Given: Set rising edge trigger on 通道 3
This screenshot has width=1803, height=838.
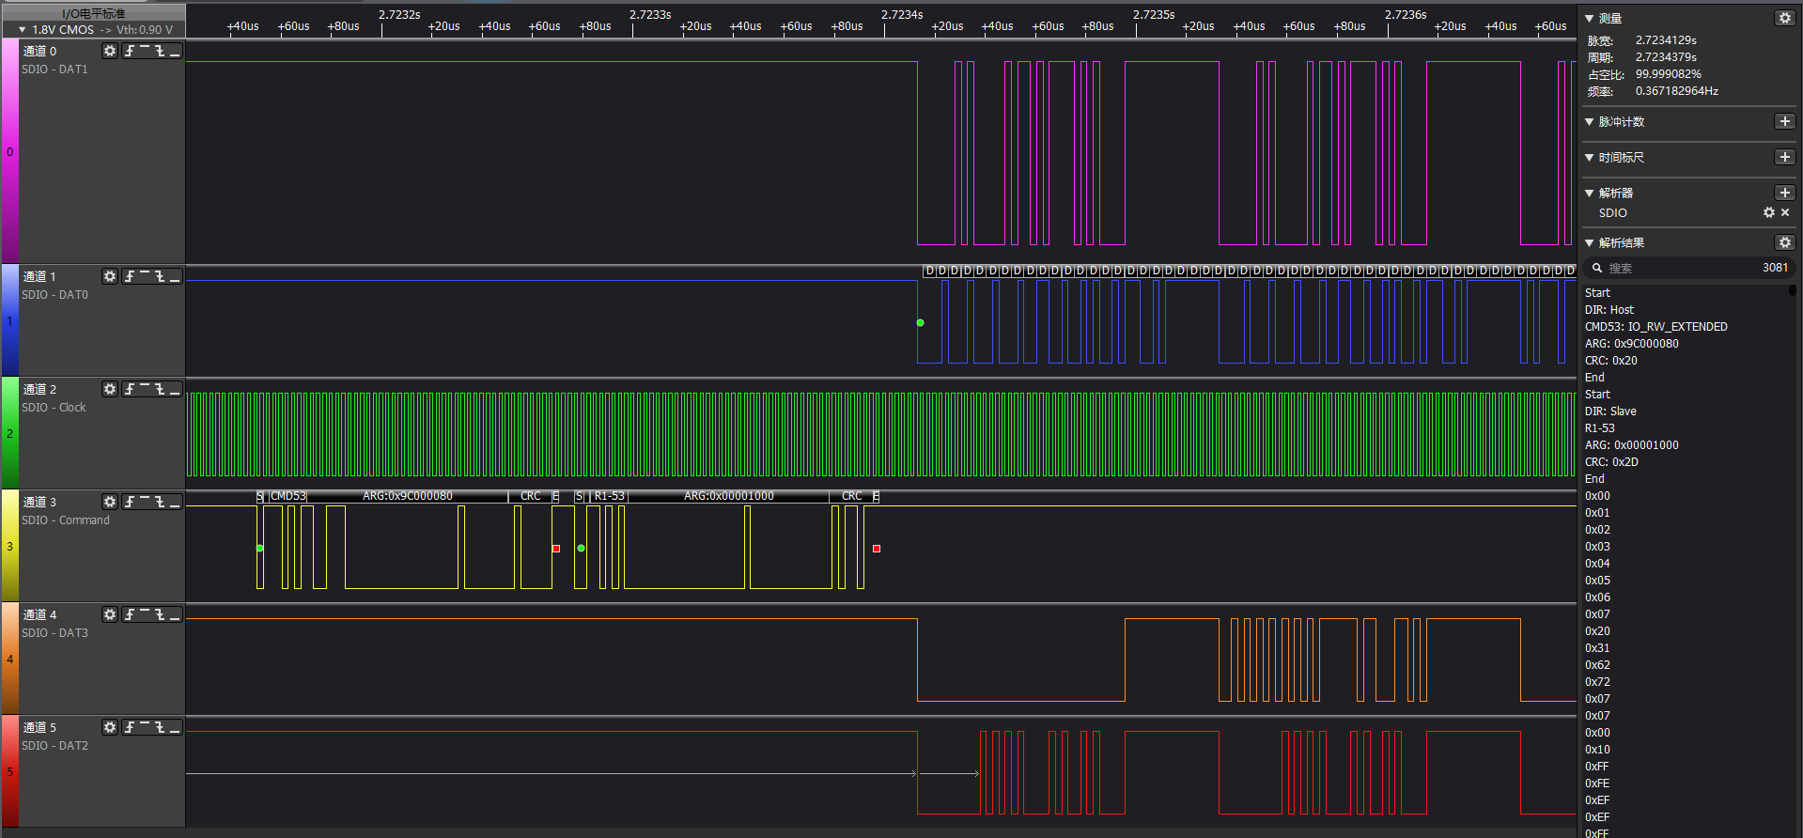Looking at the screenshot, I should tap(130, 502).
